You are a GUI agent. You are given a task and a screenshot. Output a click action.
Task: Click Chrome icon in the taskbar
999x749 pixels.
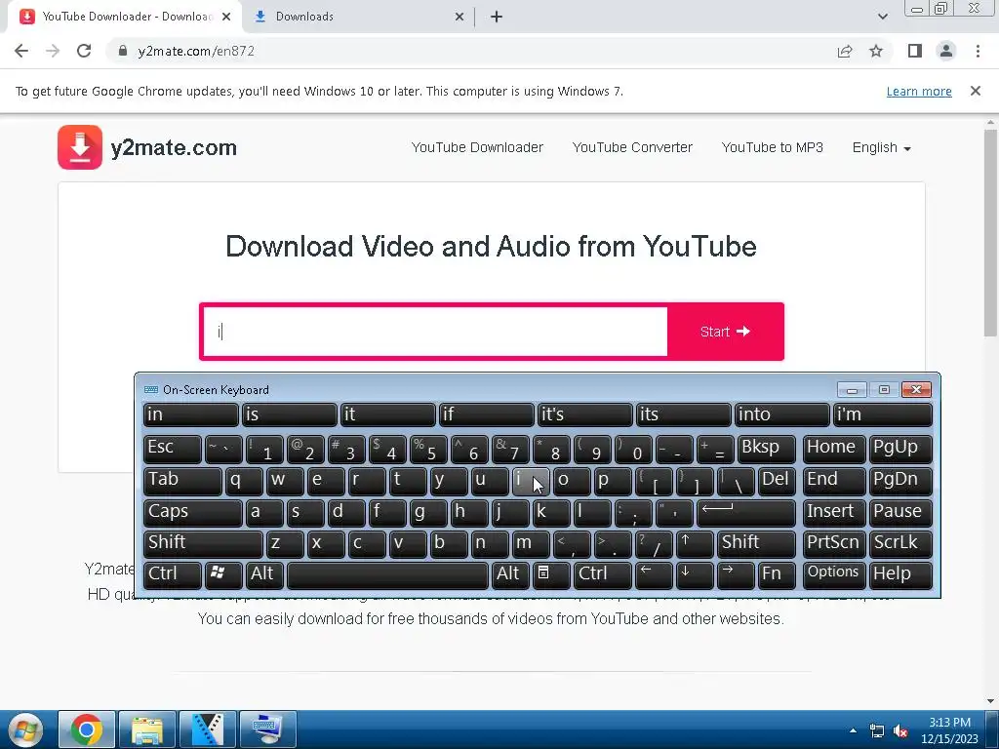tap(87, 729)
